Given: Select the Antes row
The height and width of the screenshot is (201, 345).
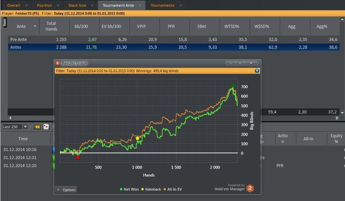Looking at the screenshot, I should pyautogui.click(x=173, y=47).
